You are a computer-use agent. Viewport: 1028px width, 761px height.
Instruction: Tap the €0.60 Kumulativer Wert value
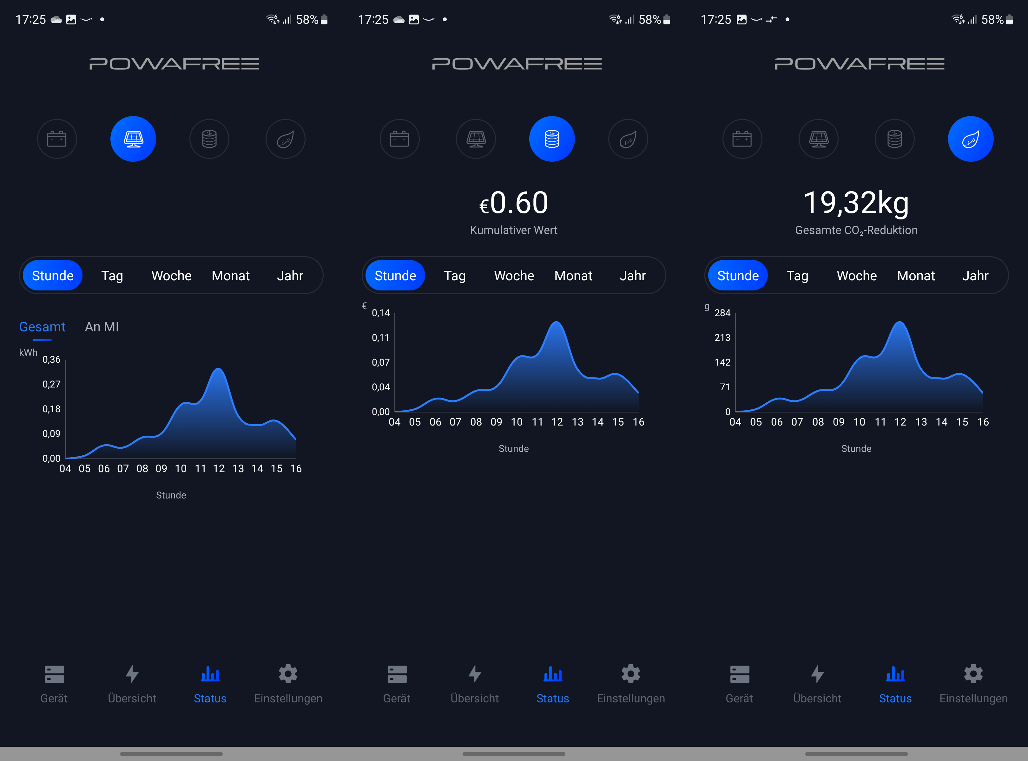point(514,203)
